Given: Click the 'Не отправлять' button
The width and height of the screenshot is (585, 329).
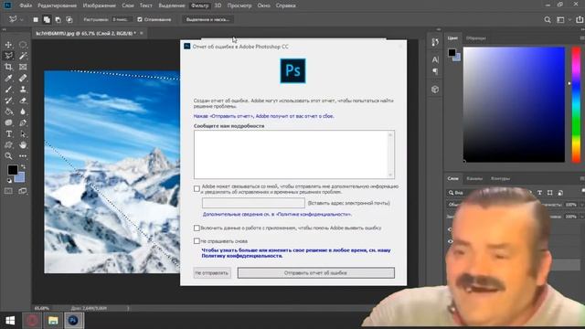Looking at the screenshot, I should [x=211, y=273].
